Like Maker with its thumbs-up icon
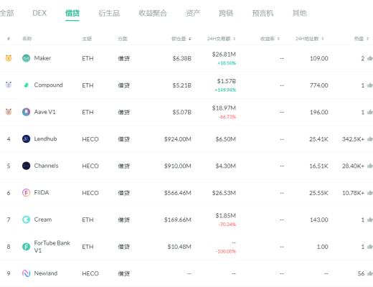This screenshot has height=287, width=373. (x=370, y=58)
